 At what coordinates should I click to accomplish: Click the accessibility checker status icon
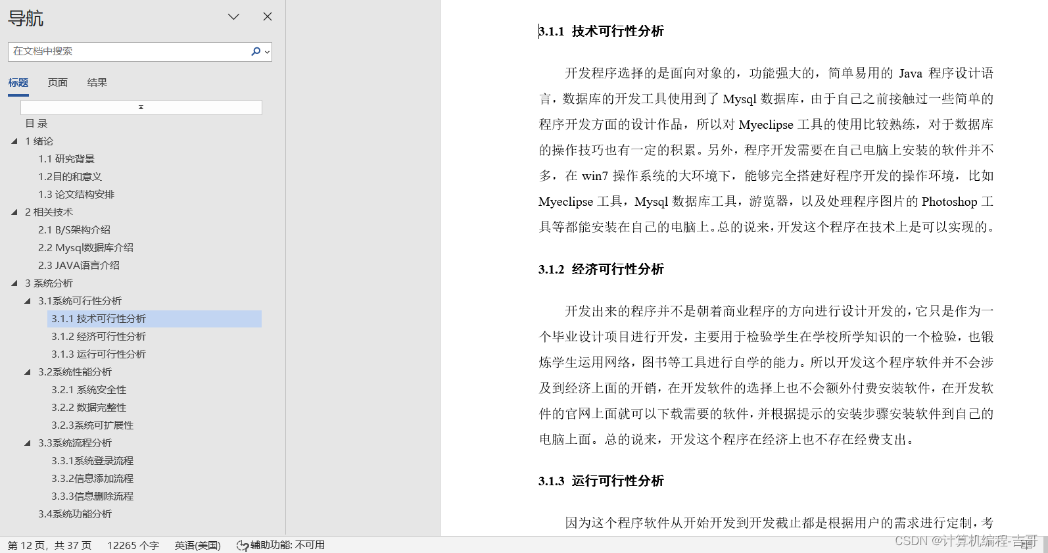tap(243, 545)
